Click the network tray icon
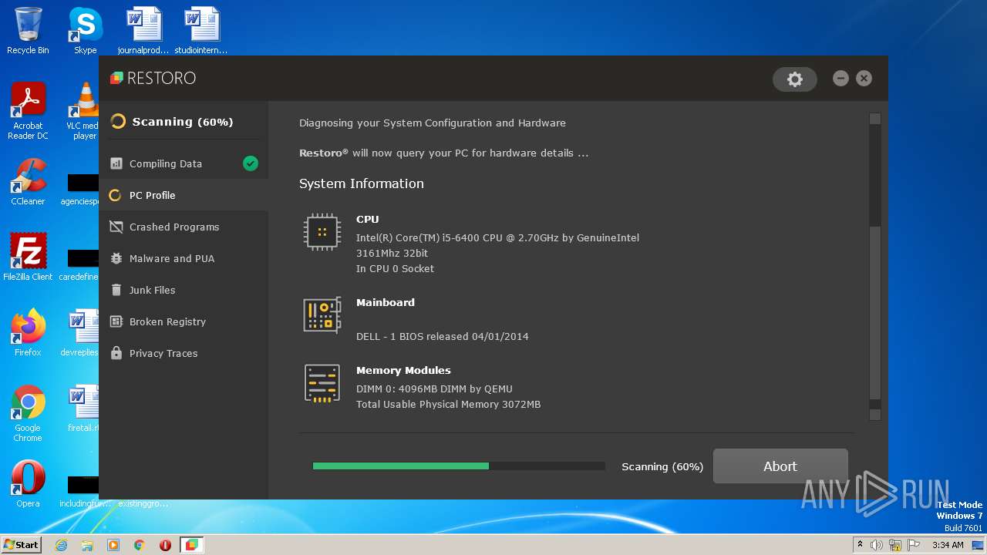The height and width of the screenshot is (555, 987). pyautogui.click(x=895, y=545)
